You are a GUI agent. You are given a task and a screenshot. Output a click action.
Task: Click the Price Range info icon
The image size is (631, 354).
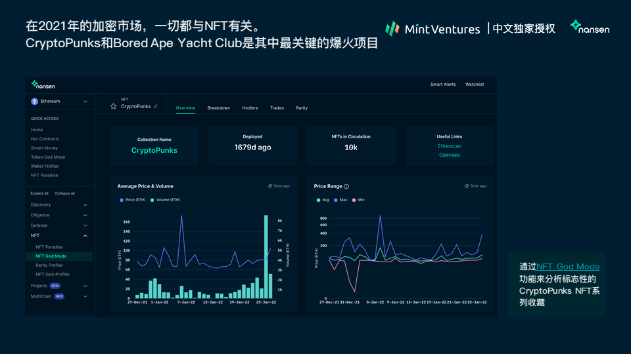pos(346,187)
